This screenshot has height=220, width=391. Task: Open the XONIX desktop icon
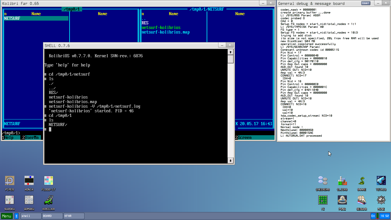point(29,181)
